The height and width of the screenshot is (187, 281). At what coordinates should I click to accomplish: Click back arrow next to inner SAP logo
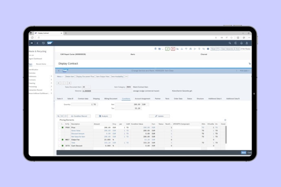(x=59, y=71)
